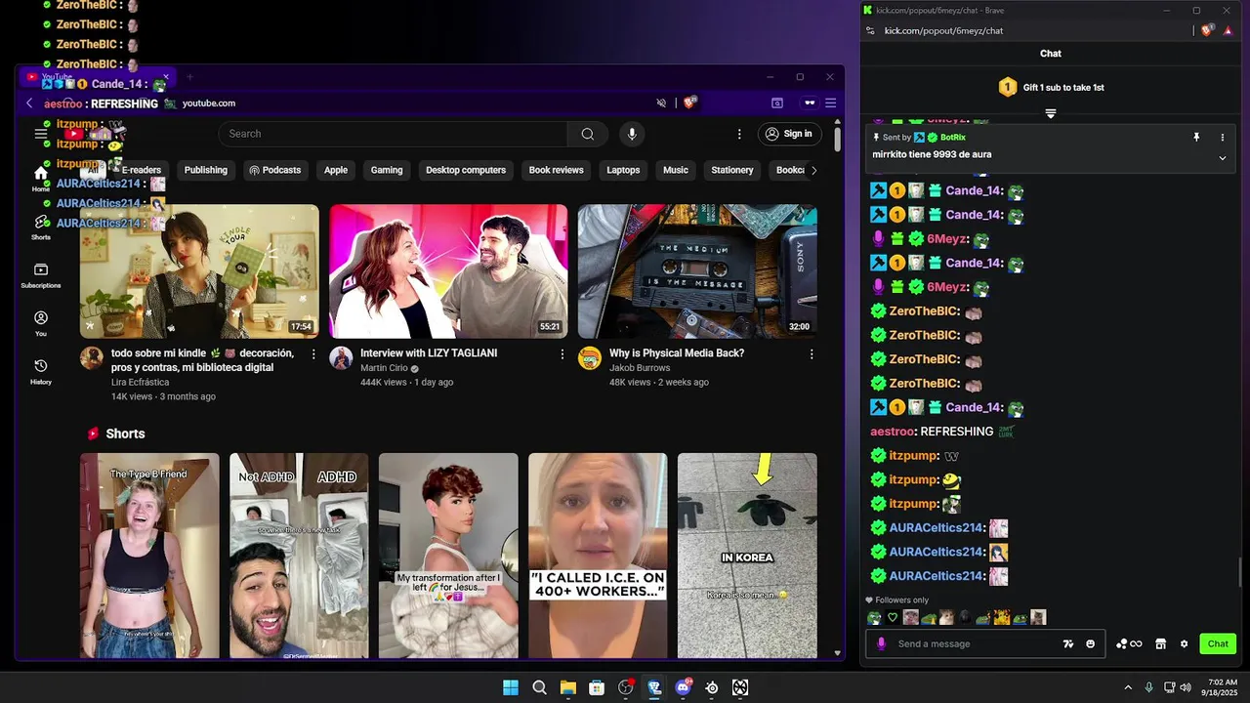Screen dimensions: 1250x703
Task: Open History in YouTube sidebar
Action: 41,371
